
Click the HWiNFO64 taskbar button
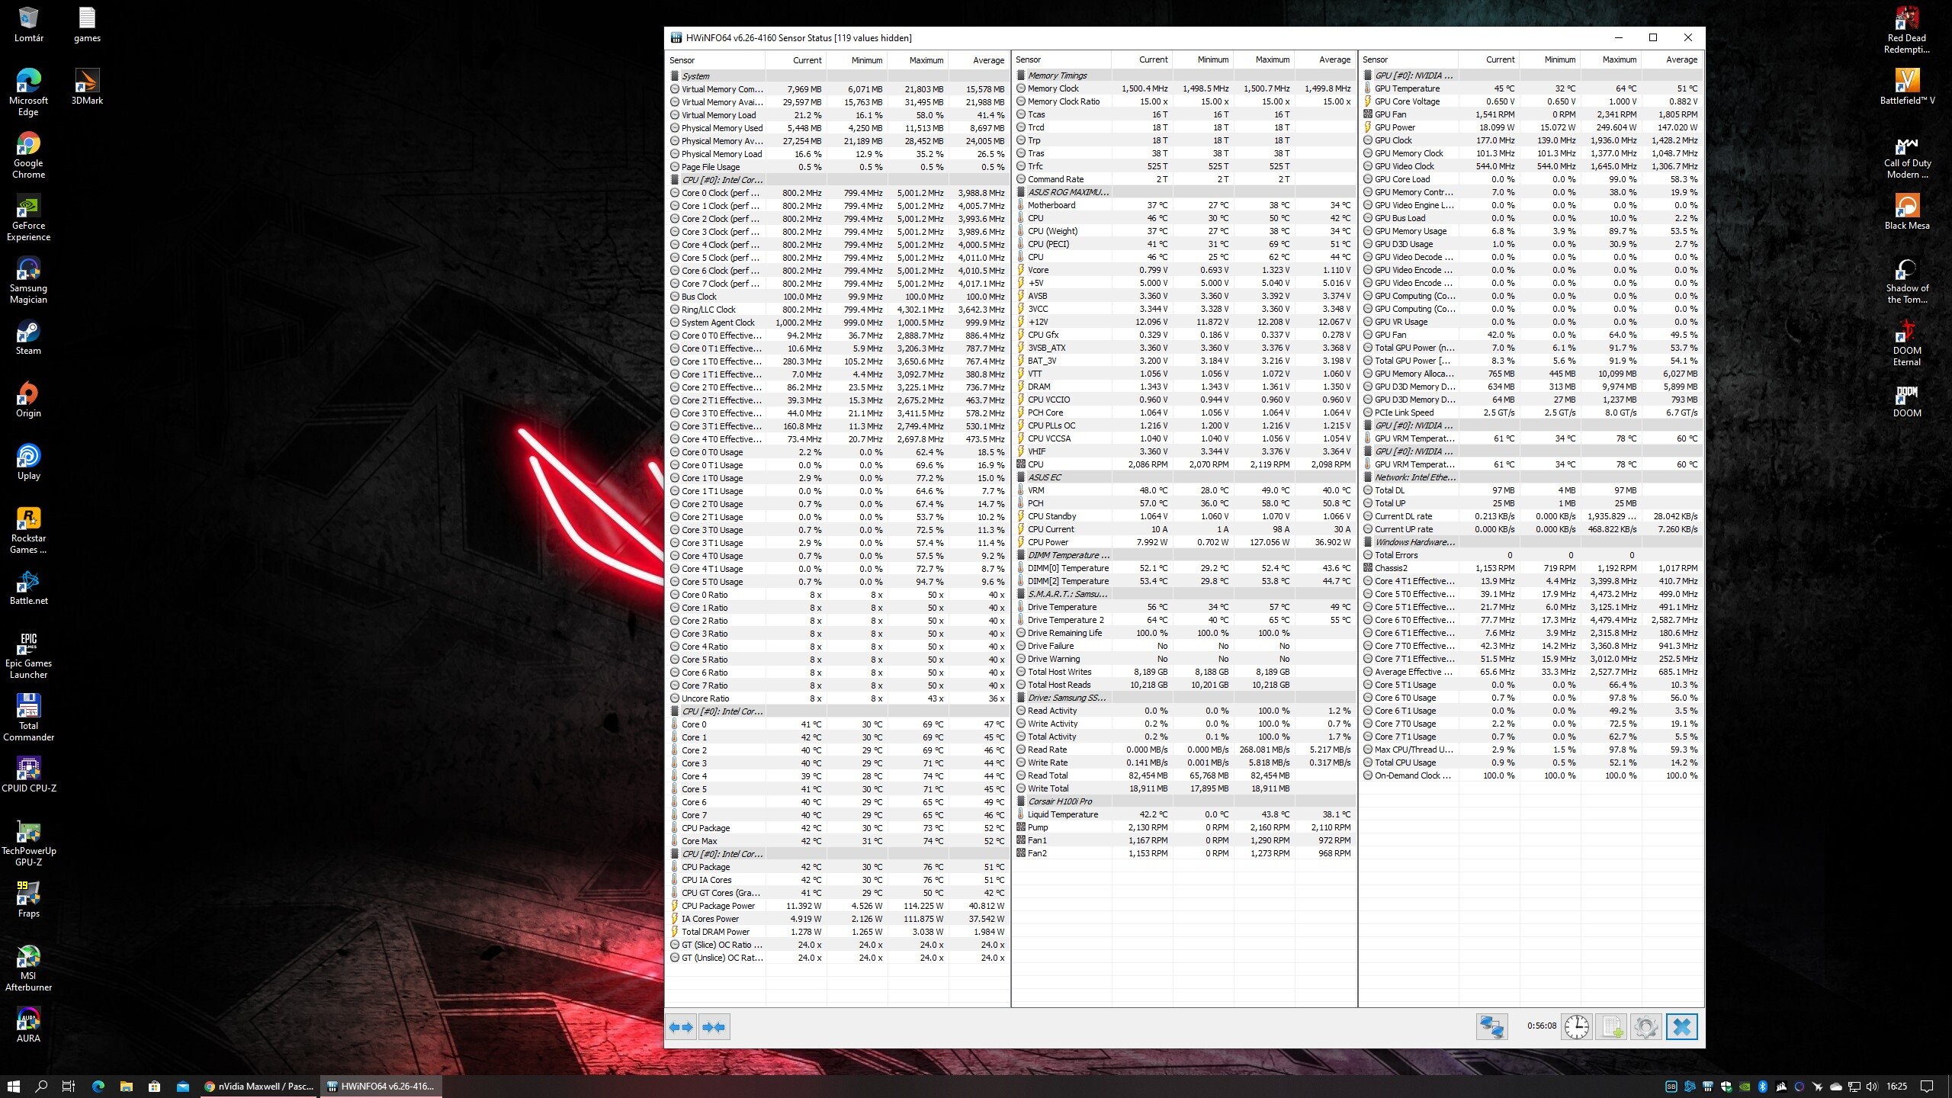tap(380, 1087)
